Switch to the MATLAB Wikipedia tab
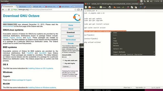The image size is (163, 91). tap(37, 7)
